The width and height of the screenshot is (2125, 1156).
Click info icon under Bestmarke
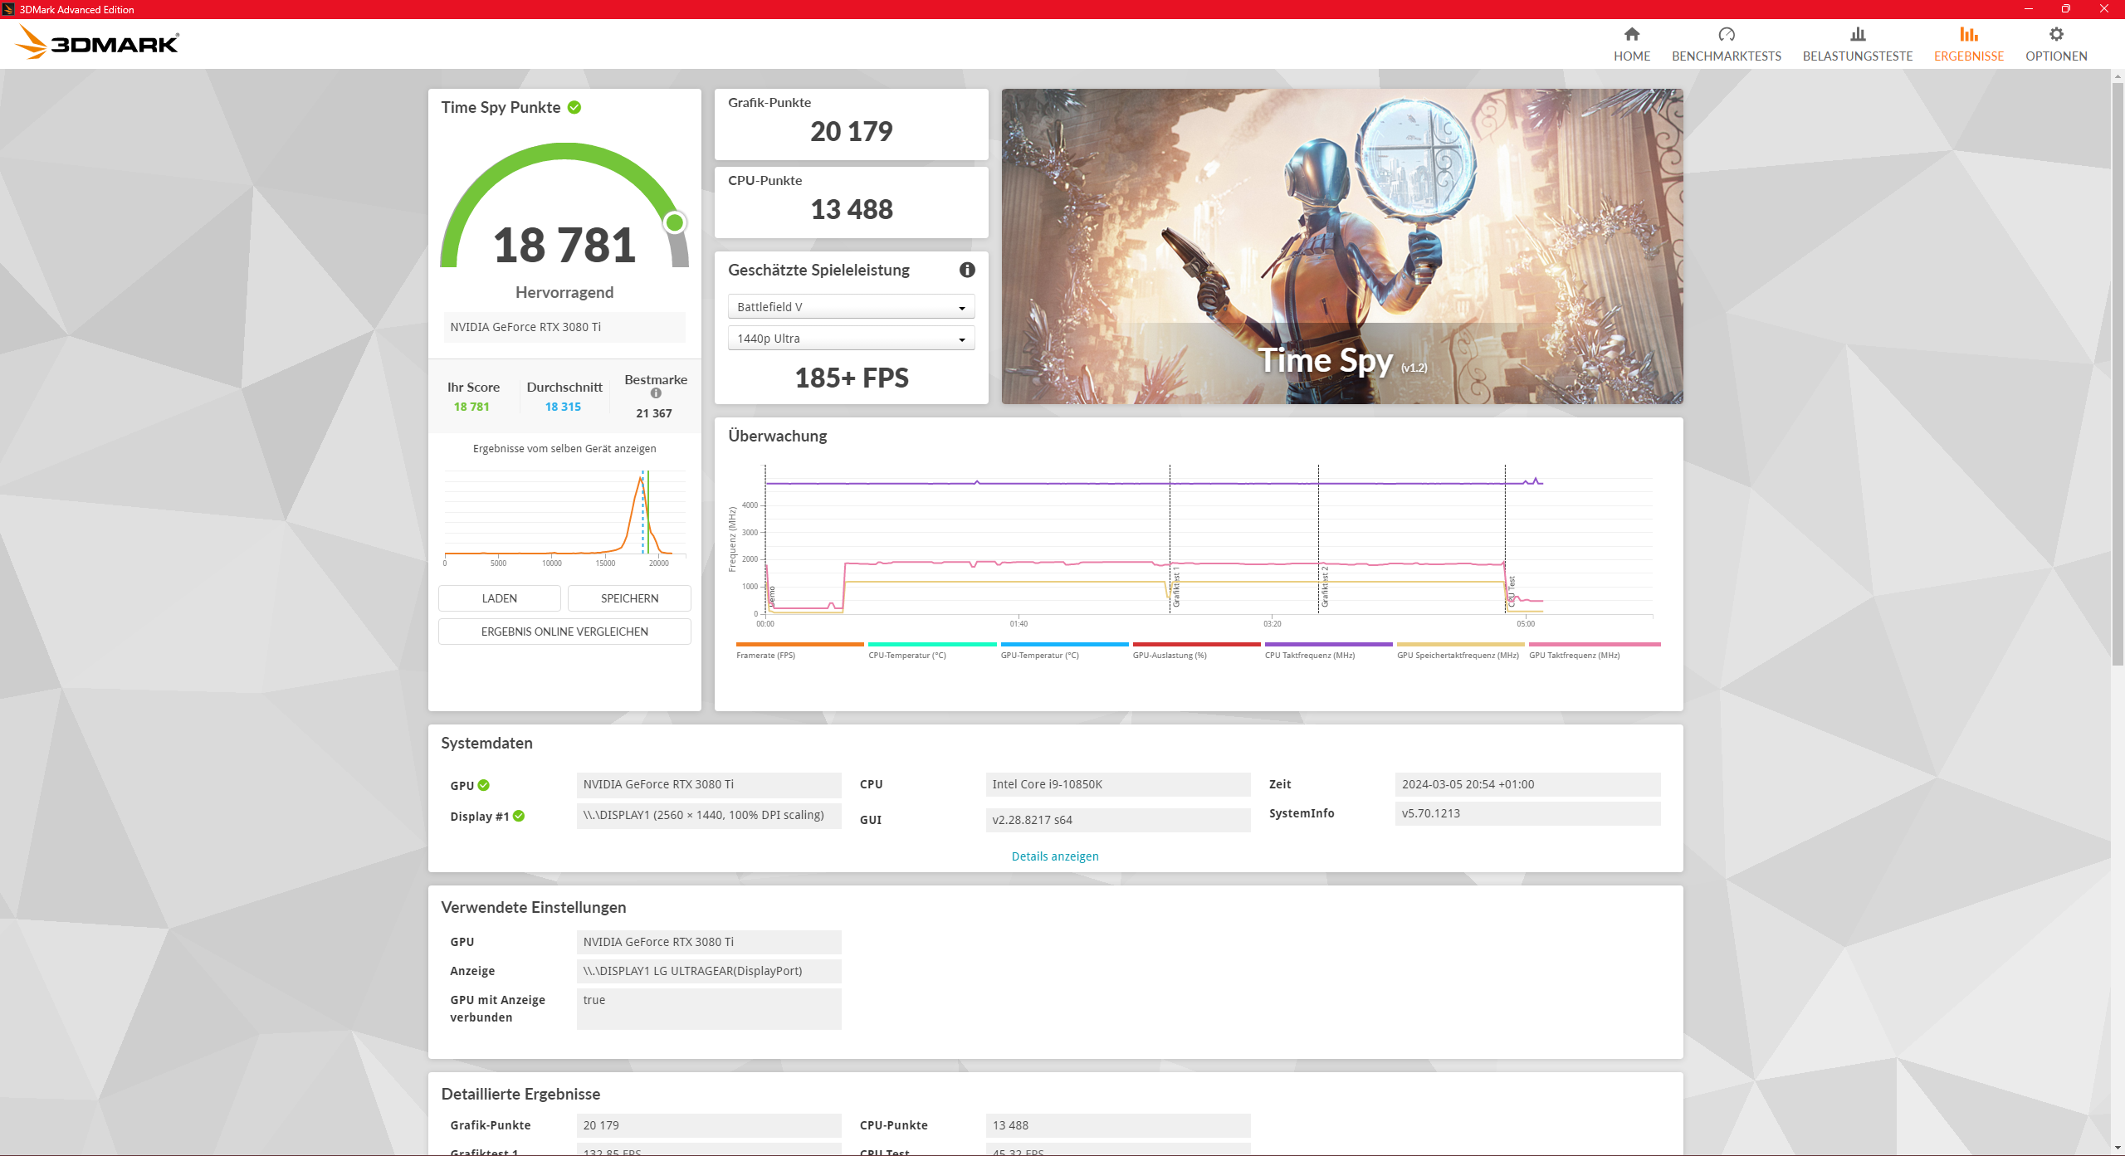[x=656, y=393]
